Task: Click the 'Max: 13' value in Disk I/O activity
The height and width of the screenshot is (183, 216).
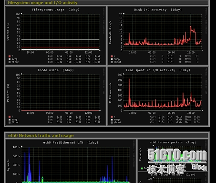Action: 192,56
